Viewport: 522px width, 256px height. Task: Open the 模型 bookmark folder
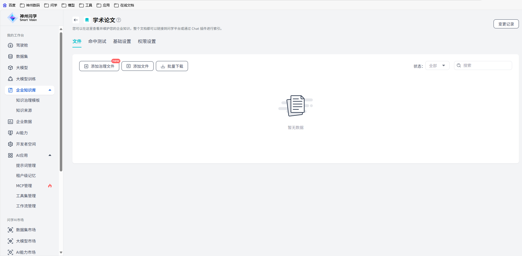68,5
